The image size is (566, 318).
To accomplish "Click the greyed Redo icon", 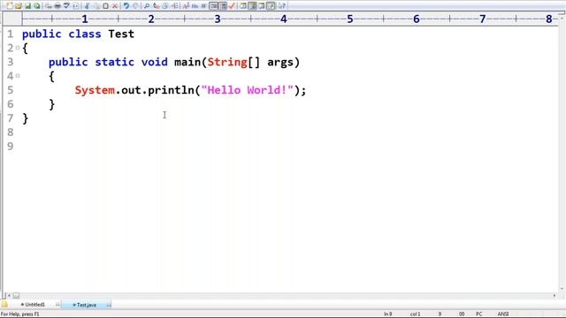I will pyautogui.click(x=135, y=6).
